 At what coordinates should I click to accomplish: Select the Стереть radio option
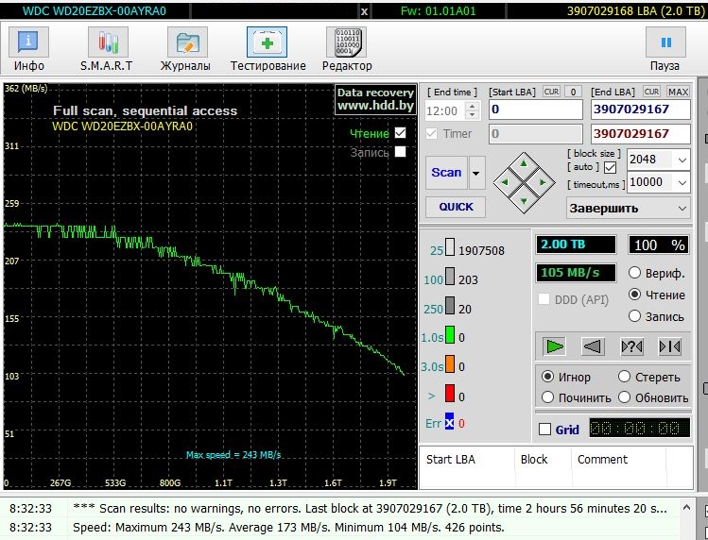click(625, 377)
